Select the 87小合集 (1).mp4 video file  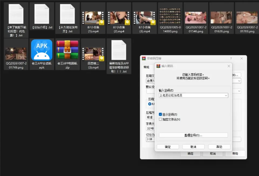93,18
